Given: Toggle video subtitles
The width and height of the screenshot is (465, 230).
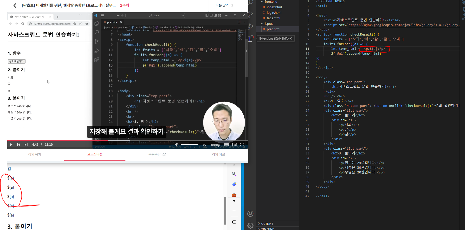Looking at the screenshot, I should (x=226, y=145).
